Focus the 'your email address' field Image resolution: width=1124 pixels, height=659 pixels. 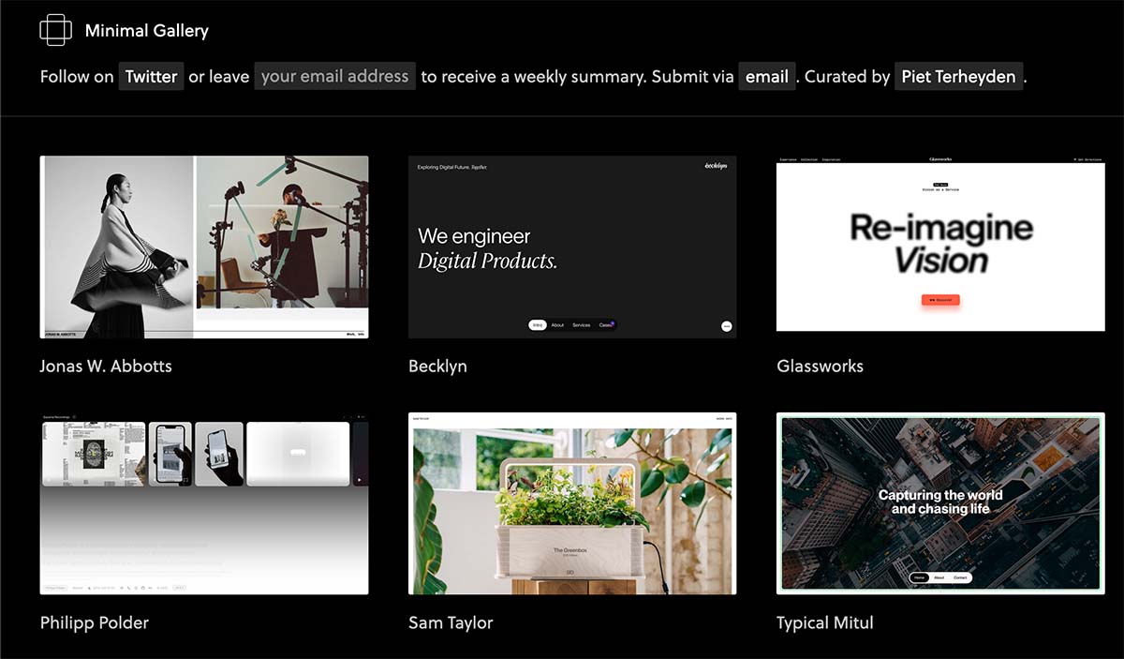[x=335, y=77]
